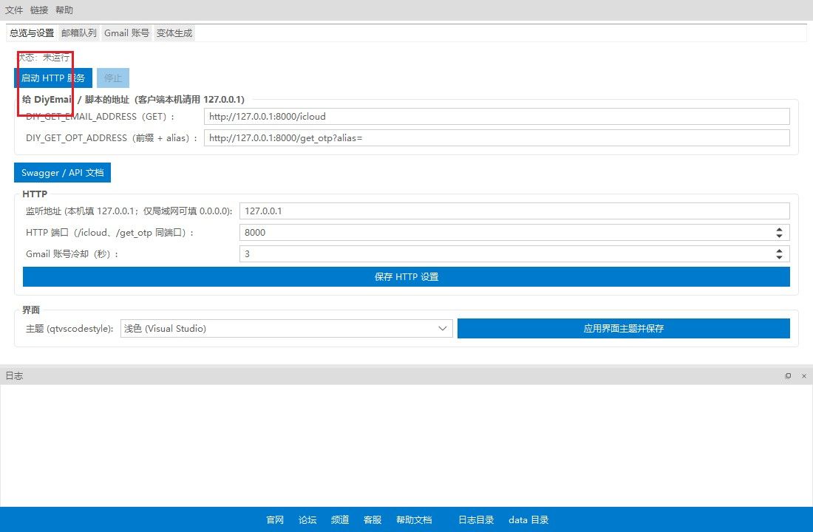The width and height of the screenshot is (813, 532).
Task: Click 应用界面主题并保存 button
Action: [623, 328]
